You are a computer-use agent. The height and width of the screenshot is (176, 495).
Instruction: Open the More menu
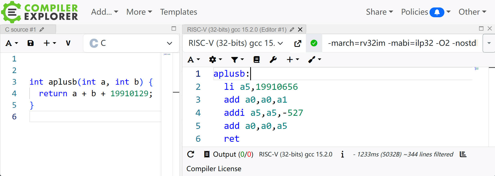pyautogui.click(x=139, y=12)
